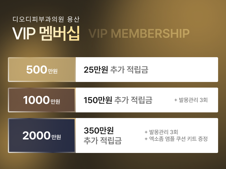Select the 1000 number in brown tier box
226x169 pixels.
(36, 100)
